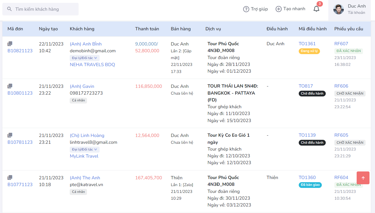
Task: Open request form RF606
Action: [x=341, y=86]
